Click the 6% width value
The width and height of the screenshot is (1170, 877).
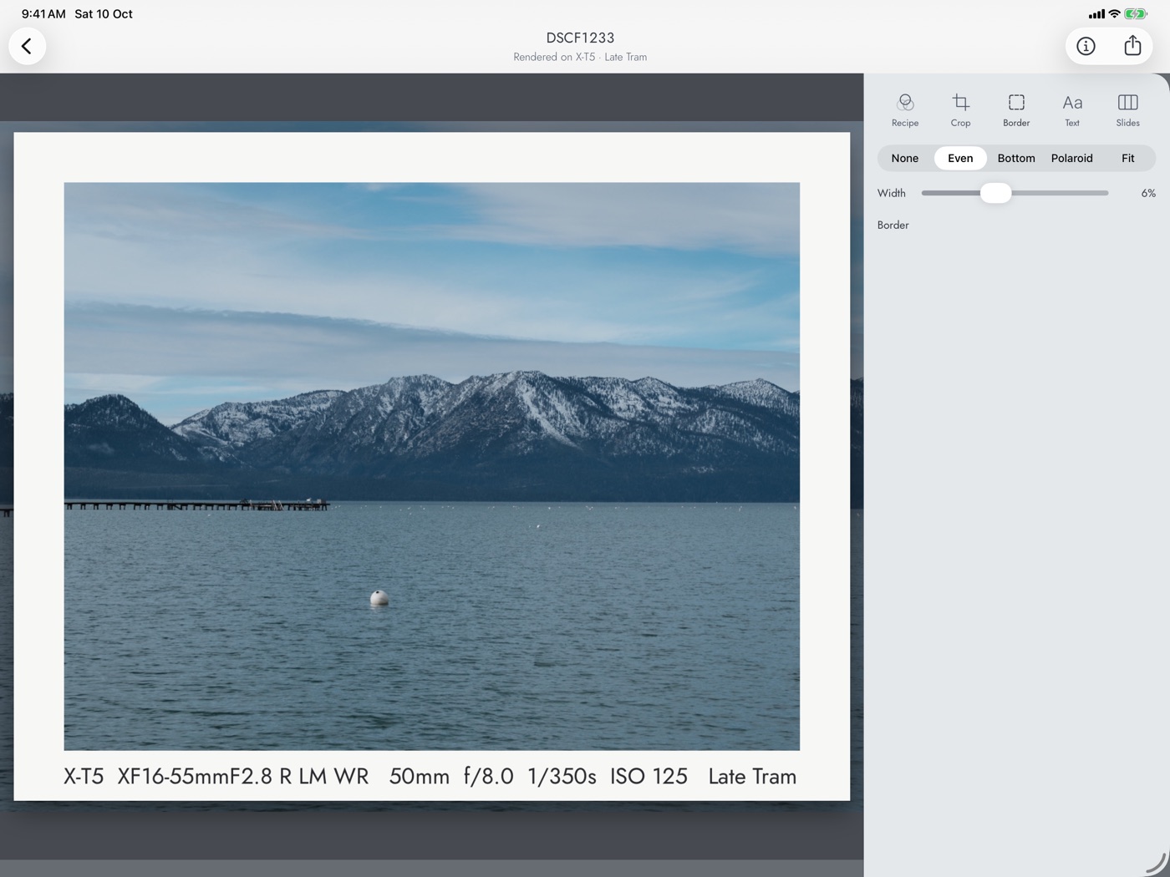click(x=1148, y=193)
